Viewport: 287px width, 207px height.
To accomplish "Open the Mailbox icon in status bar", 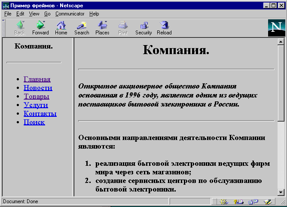I will pyautogui.click(x=238, y=201).
